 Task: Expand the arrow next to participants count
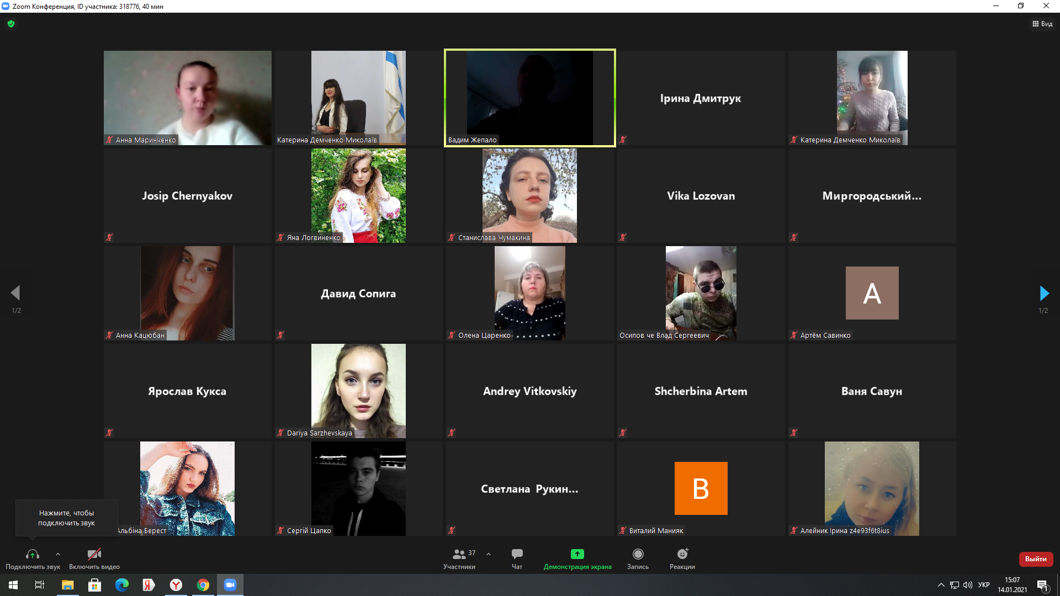(x=489, y=554)
